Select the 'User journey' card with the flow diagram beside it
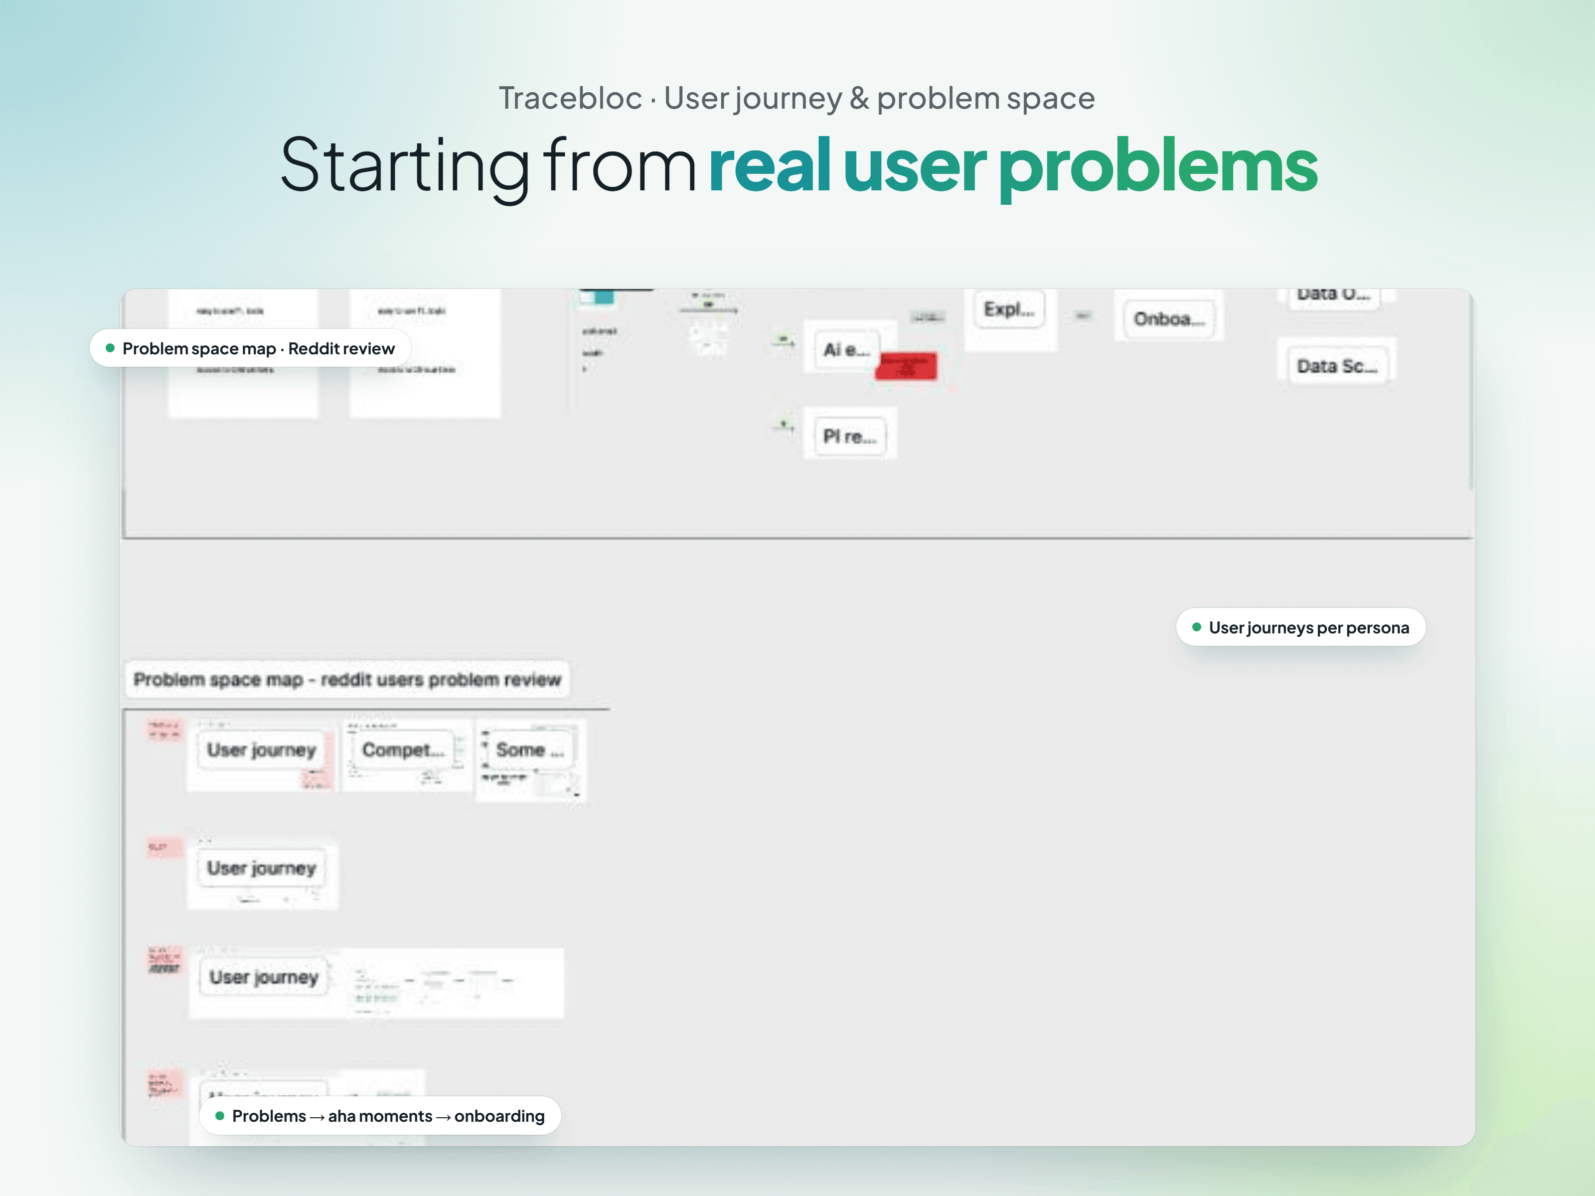 click(x=263, y=977)
